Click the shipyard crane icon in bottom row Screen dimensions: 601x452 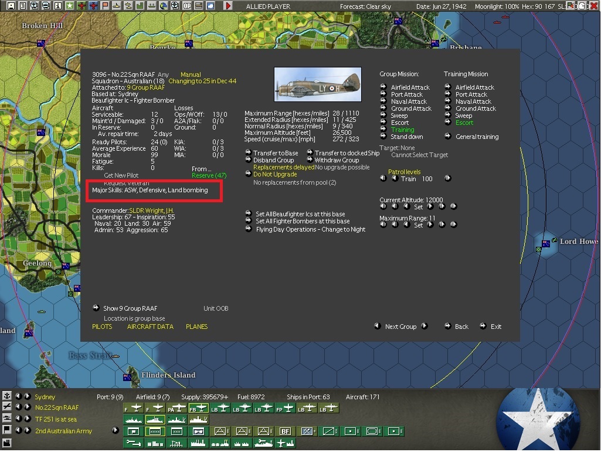click(x=176, y=444)
